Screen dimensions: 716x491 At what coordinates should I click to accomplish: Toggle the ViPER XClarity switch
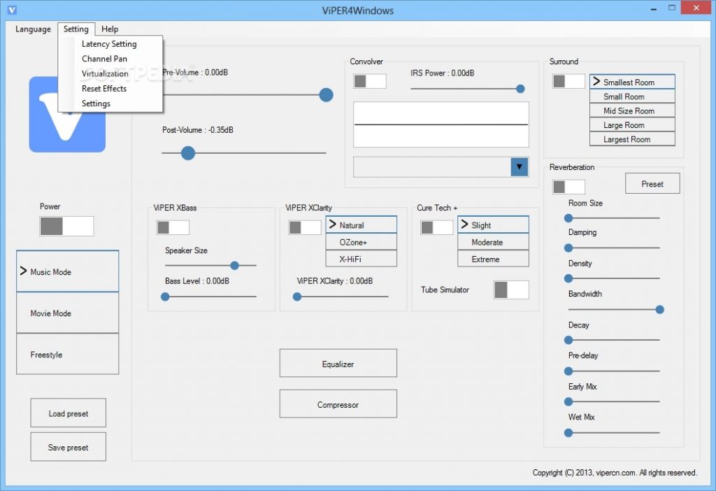coord(305,227)
